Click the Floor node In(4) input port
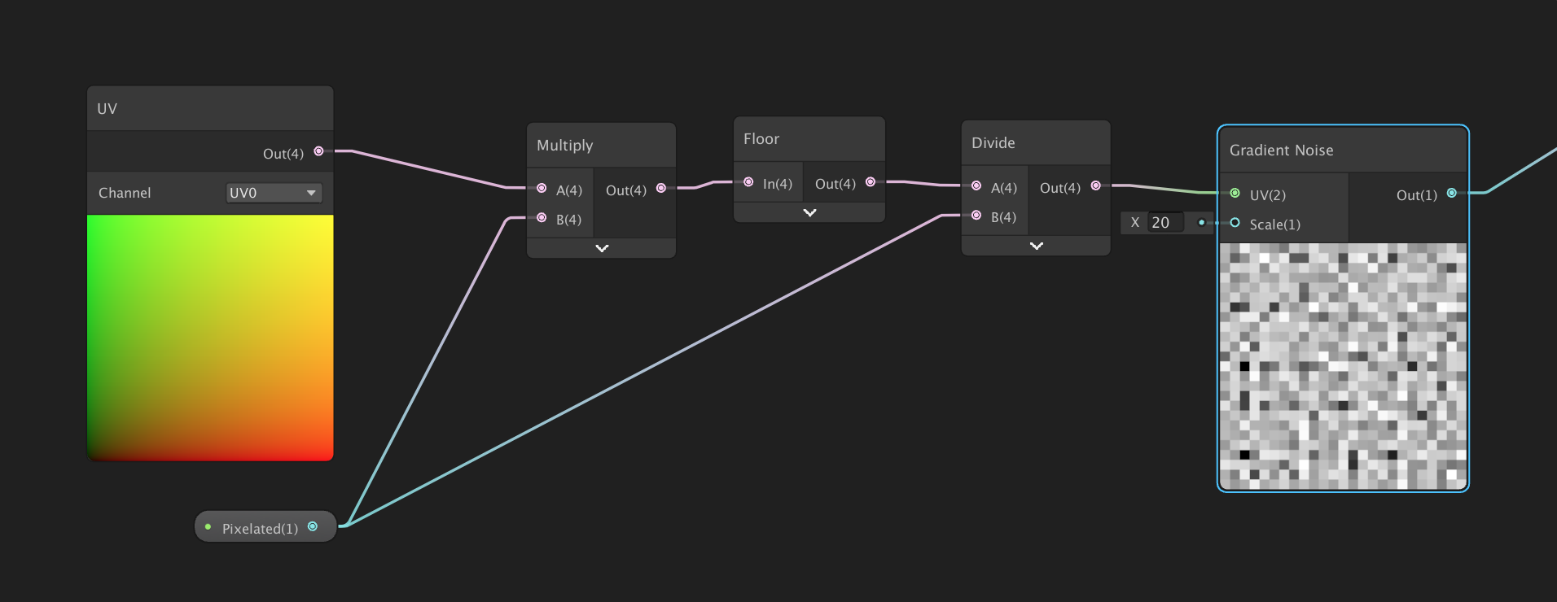The image size is (1557, 602). click(748, 182)
